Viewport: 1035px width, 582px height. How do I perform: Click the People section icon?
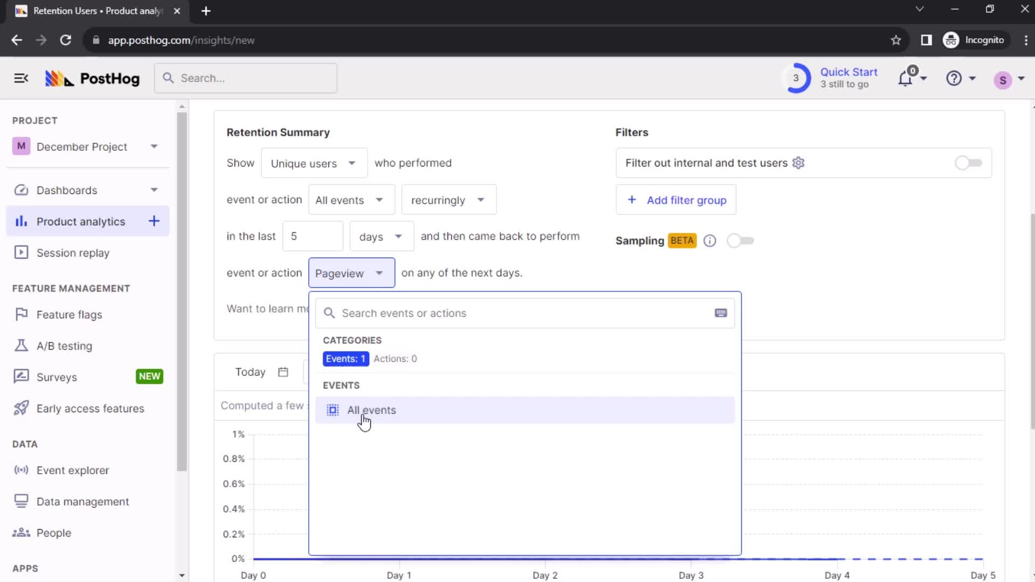[20, 532]
